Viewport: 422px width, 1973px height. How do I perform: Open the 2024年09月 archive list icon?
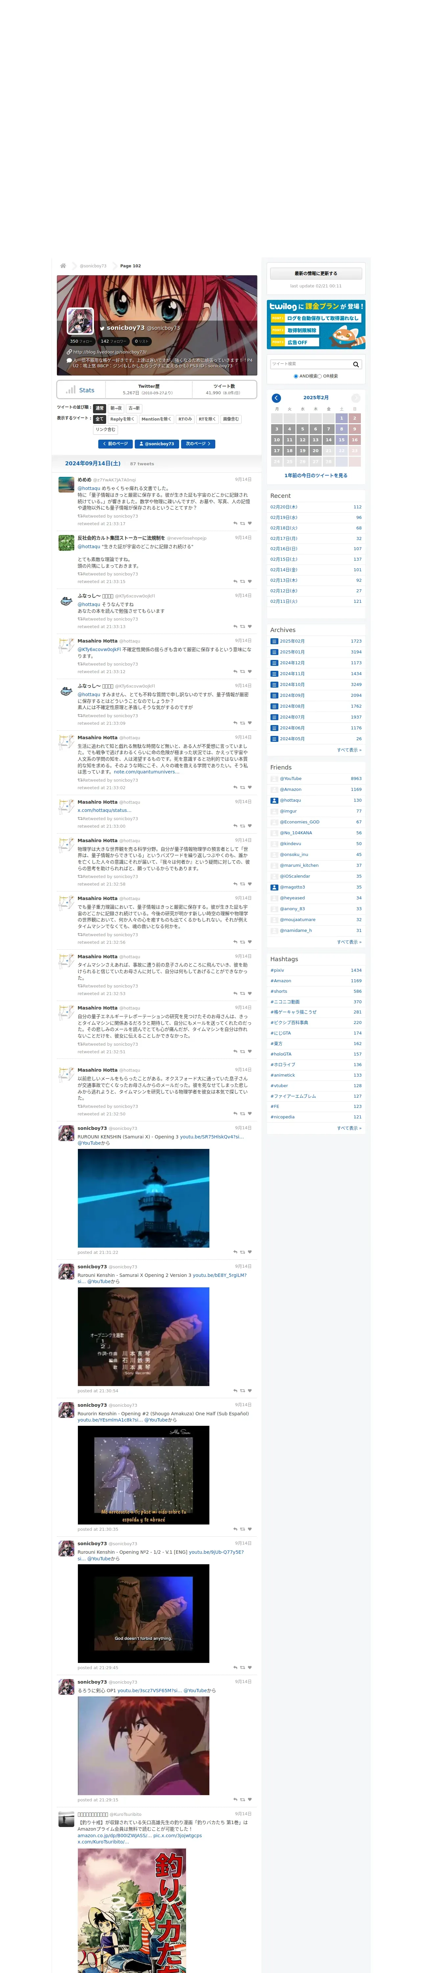[274, 695]
